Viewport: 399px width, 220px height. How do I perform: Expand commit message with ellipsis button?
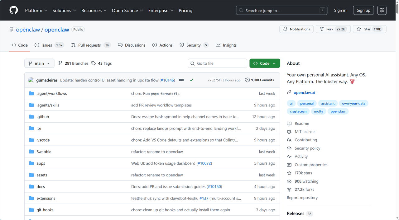point(181,80)
